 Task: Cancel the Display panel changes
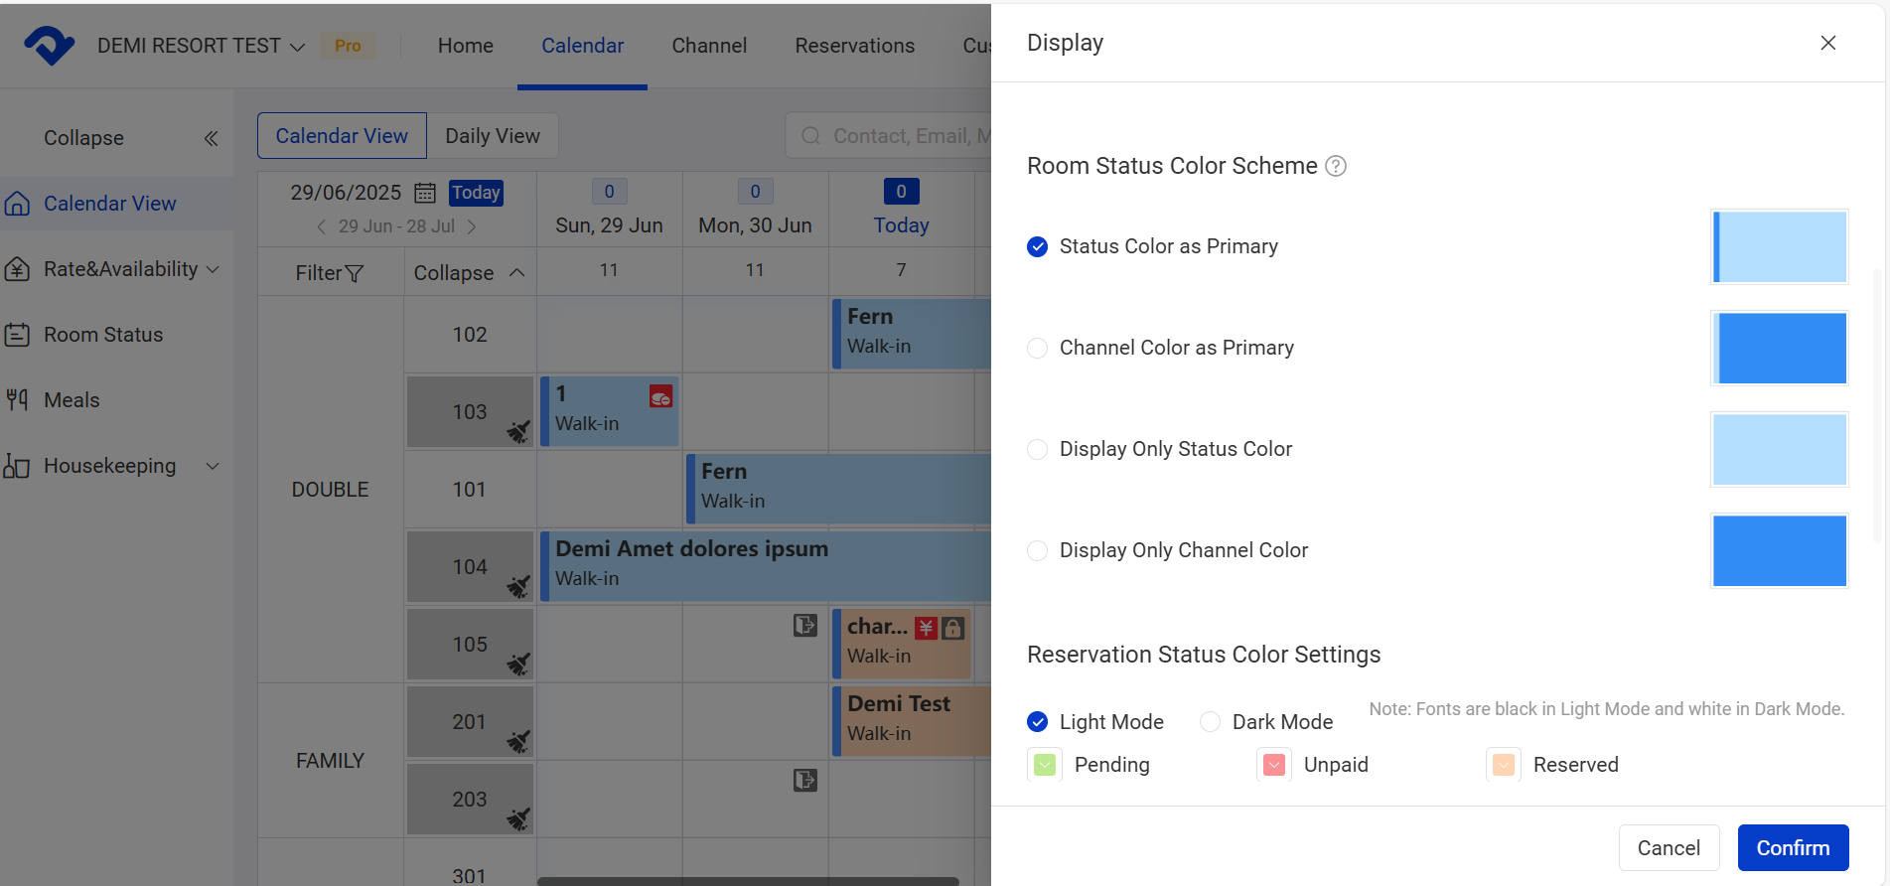1669,848
